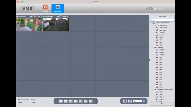Open the Все dropdown
The image size is (191, 107).
pos(138,101)
